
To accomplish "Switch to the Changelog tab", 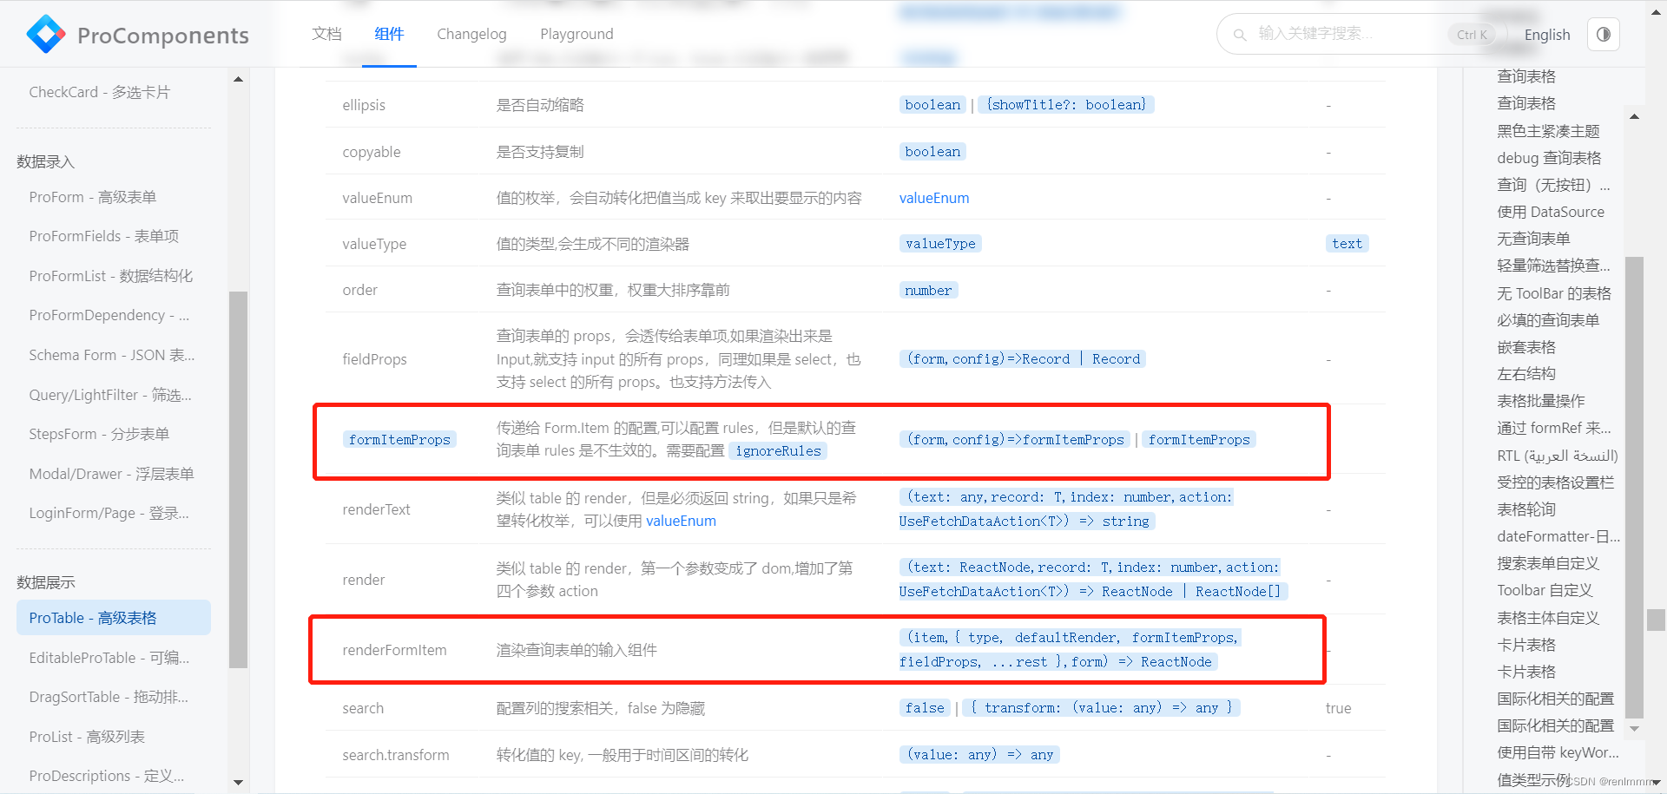I will (471, 34).
